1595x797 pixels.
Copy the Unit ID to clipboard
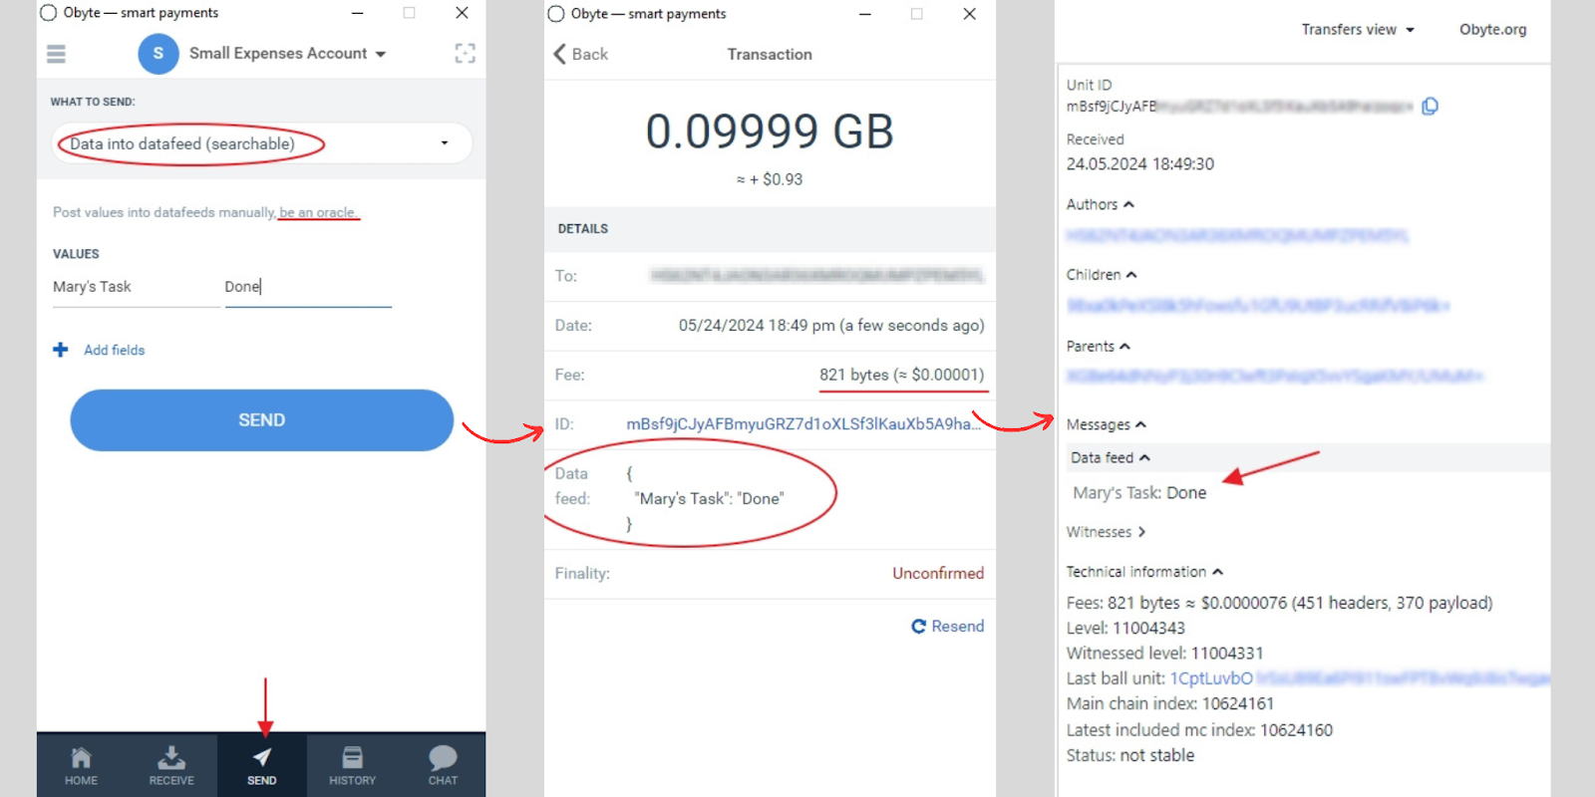1430,107
